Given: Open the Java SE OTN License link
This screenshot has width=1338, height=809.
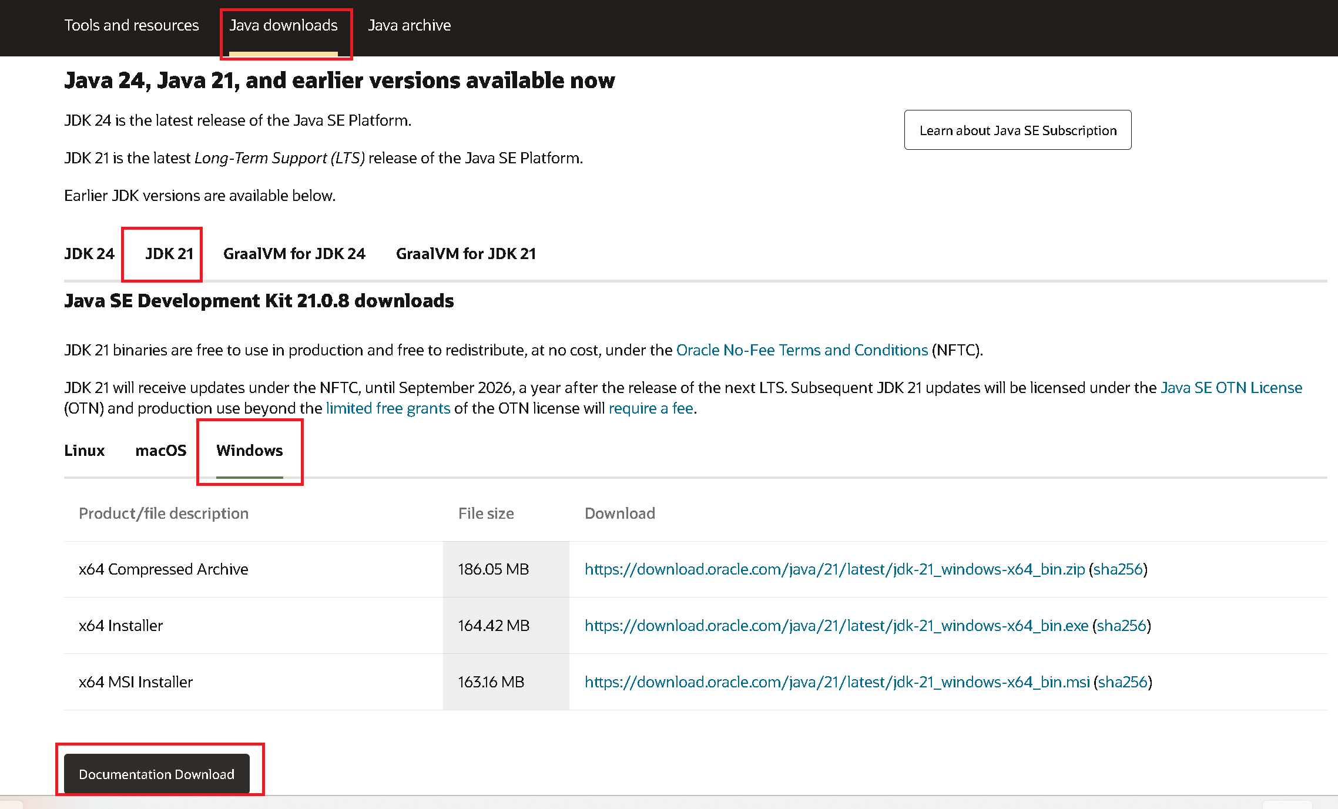Looking at the screenshot, I should (1231, 388).
